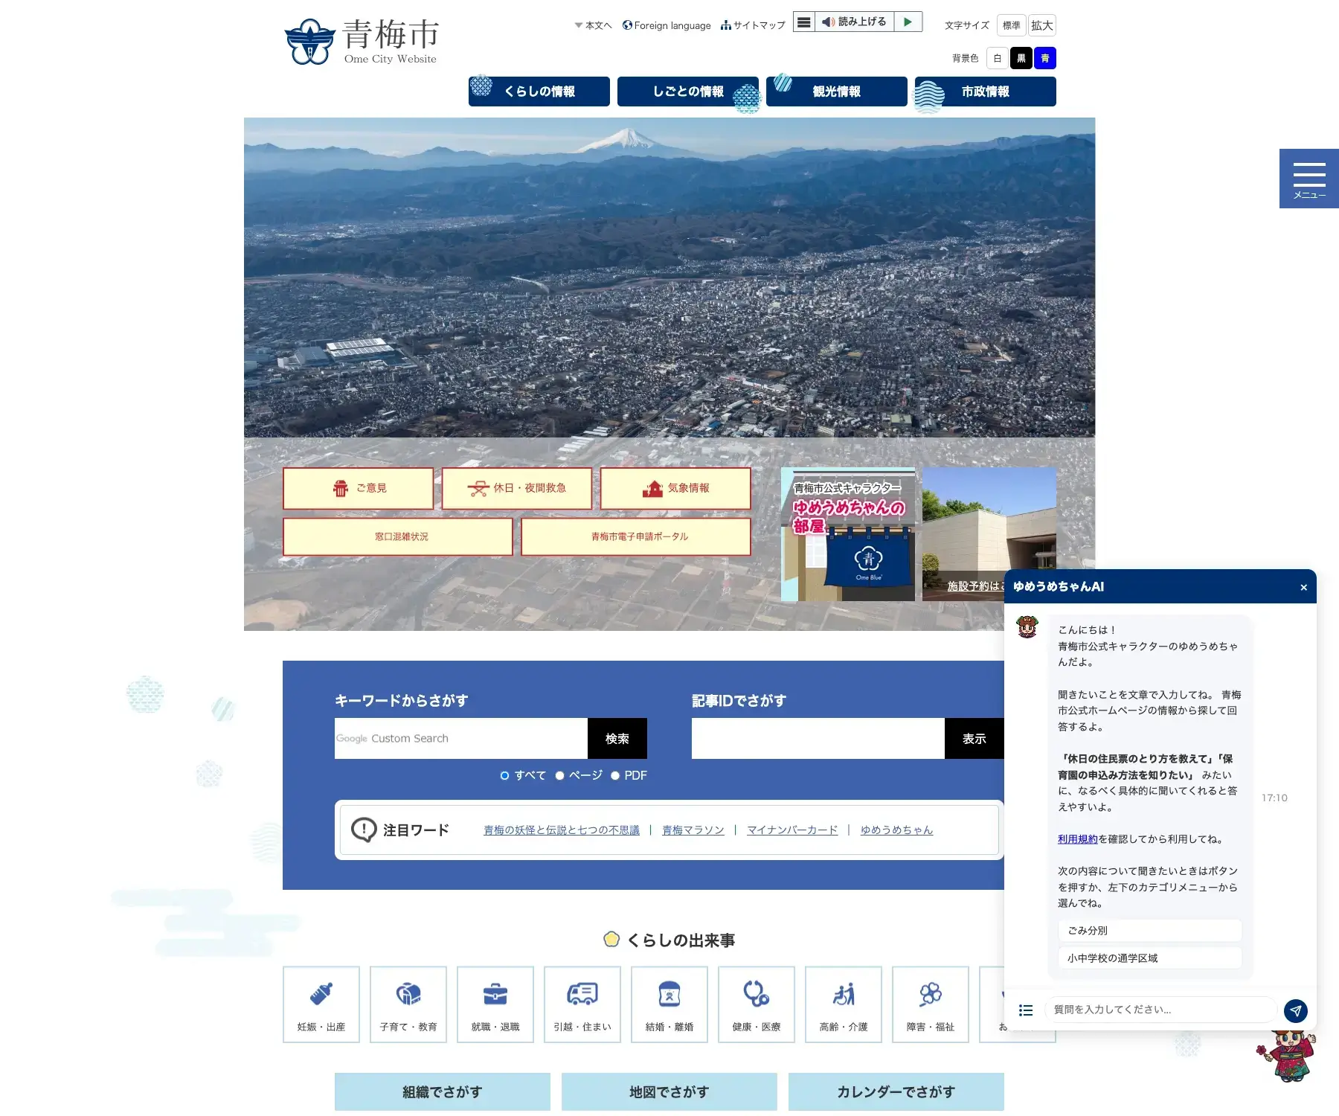
Task: Click the clover icon for 障害・福祉
Action: coord(930,993)
